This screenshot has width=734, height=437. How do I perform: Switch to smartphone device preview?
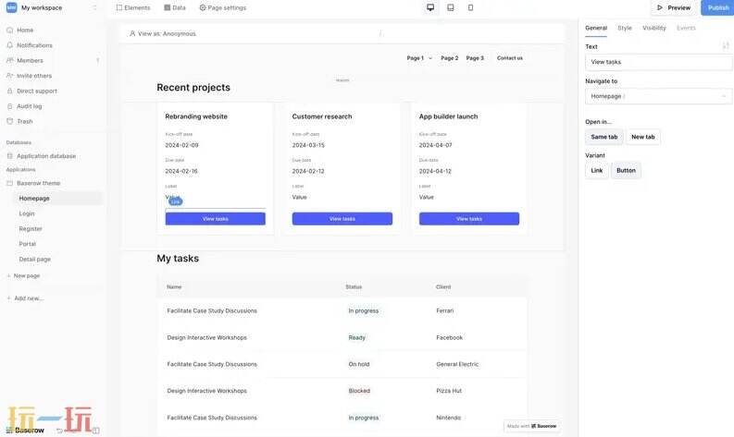click(470, 7)
